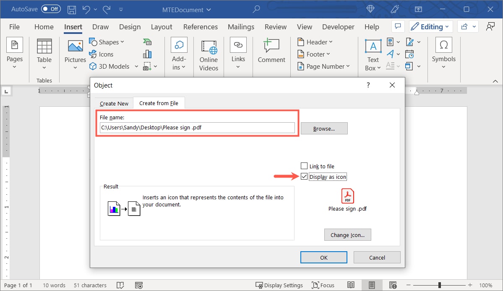Open the Mailings ribbon tab
The height and width of the screenshot is (291, 503).
241,27
